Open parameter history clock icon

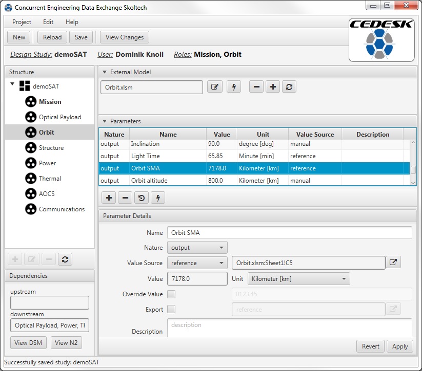[x=142, y=198]
